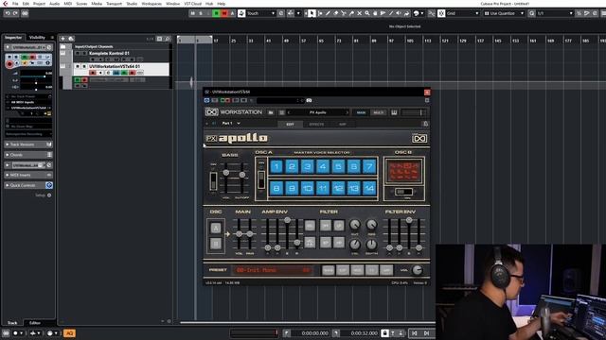Open the Transport menu
606x340 pixels.
(x=114, y=4)
